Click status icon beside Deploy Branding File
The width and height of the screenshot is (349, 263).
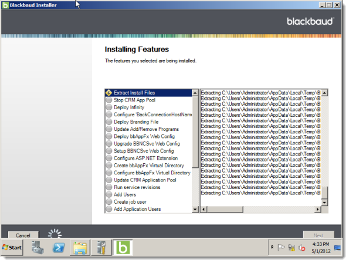point(109,122)
